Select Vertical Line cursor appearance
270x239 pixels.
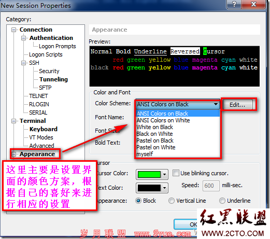(x=172, y=201)
